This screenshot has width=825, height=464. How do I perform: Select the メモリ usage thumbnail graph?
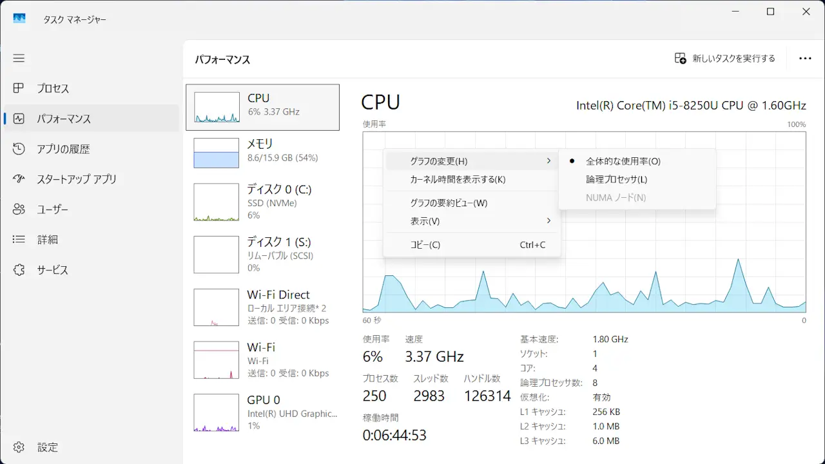click(217, 153)
